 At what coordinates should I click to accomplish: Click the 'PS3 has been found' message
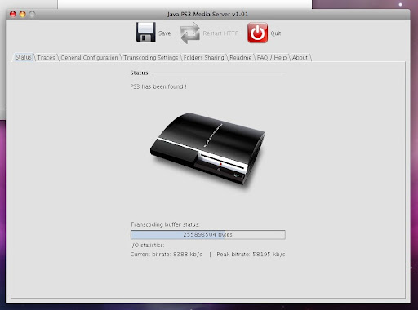pos(158,86)
